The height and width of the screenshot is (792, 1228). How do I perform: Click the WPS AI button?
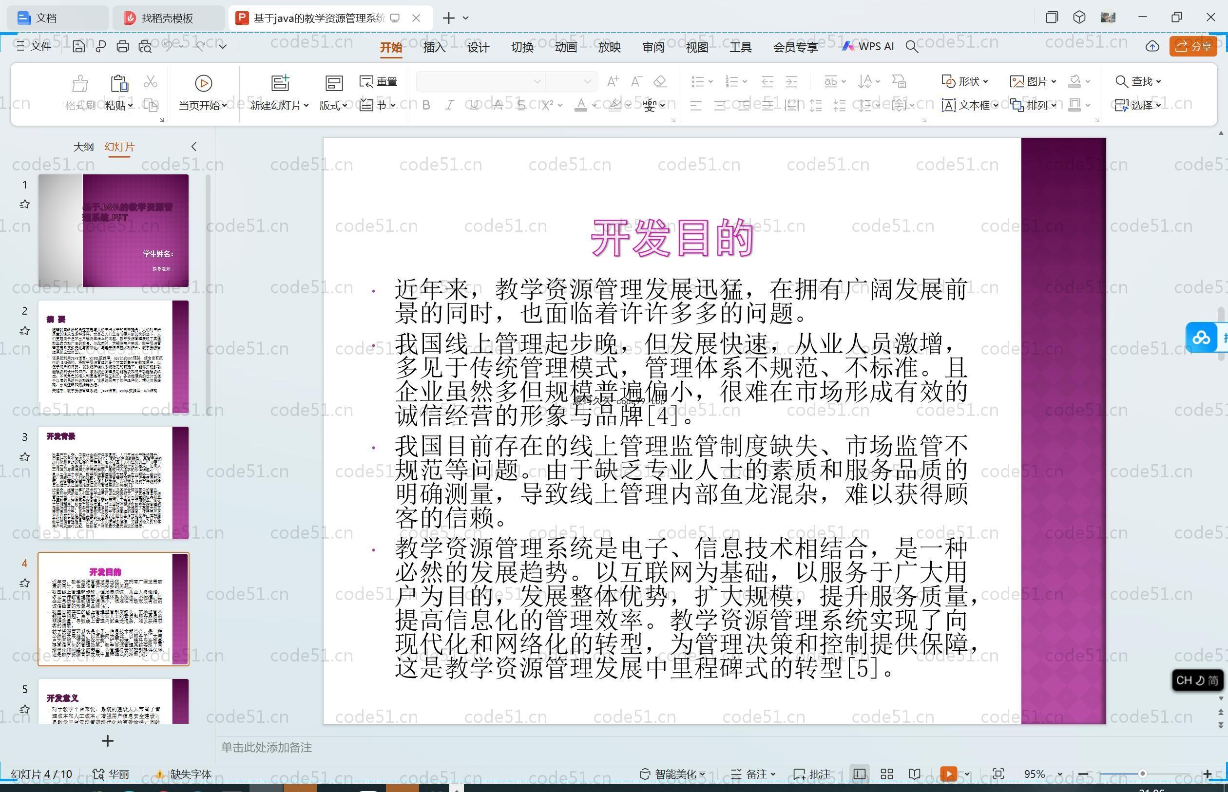868,46
